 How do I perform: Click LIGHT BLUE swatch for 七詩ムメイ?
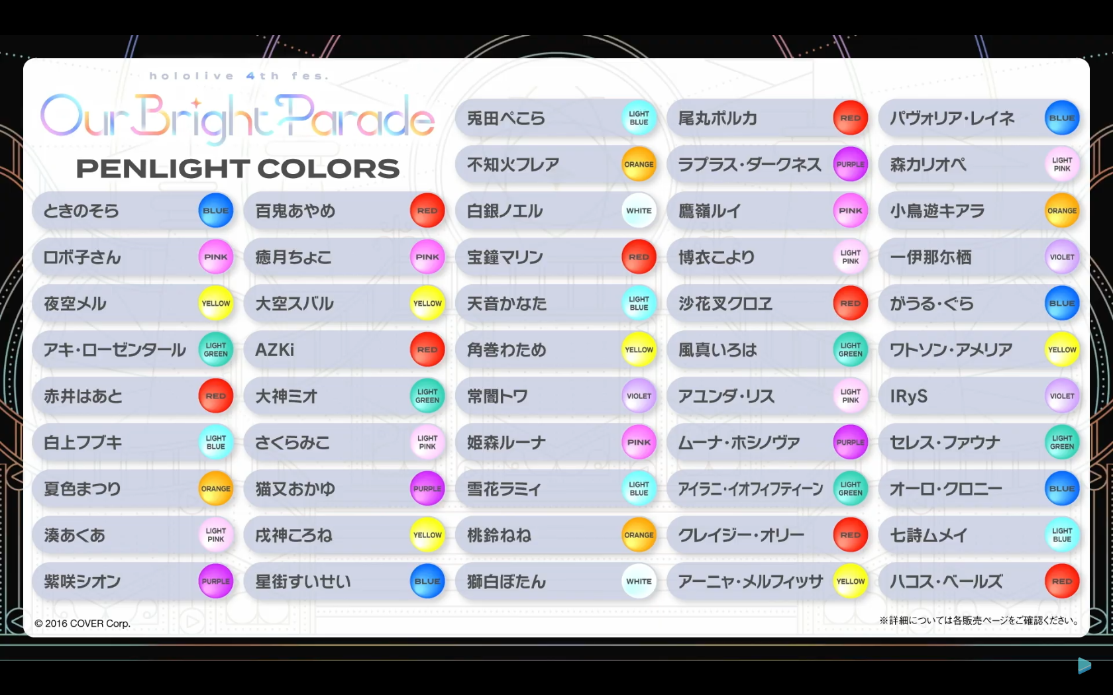[1062, 535]
